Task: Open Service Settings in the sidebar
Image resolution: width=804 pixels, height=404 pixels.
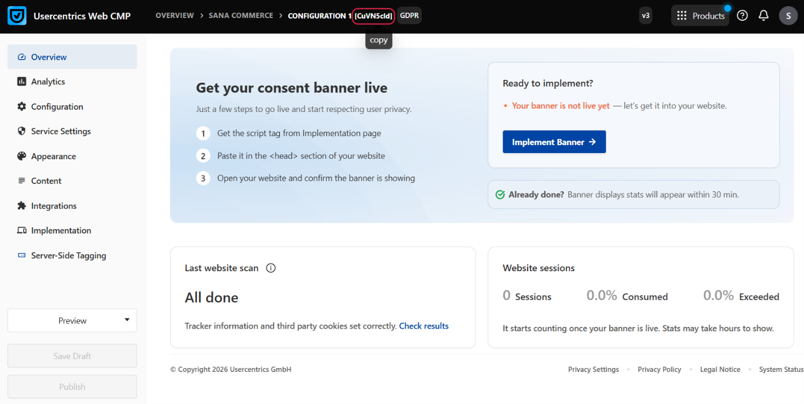Action: (61, 132)
